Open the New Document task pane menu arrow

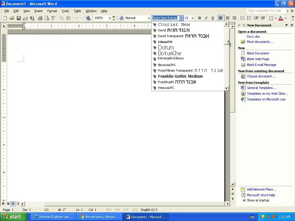(286, 25)
